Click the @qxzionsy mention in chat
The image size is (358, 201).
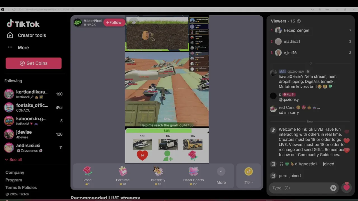coord(289,100)
